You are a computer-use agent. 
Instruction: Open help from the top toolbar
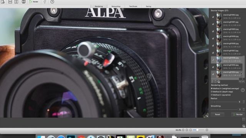(52, 2)
